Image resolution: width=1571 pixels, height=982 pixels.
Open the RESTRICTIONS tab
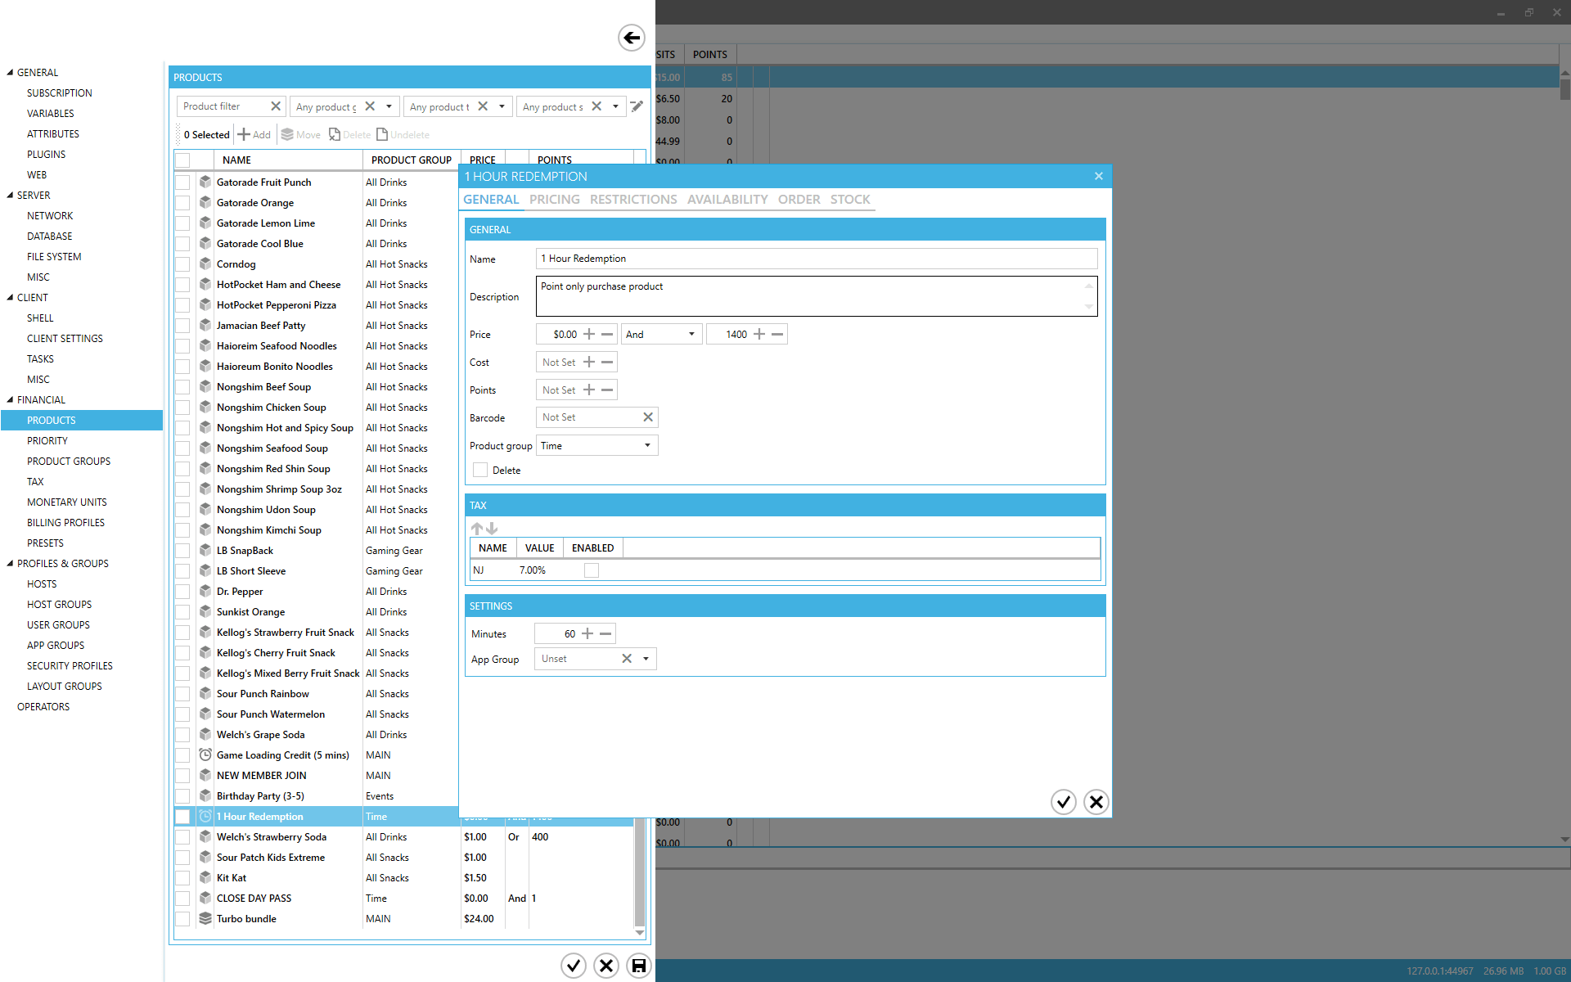pos(632,200)
